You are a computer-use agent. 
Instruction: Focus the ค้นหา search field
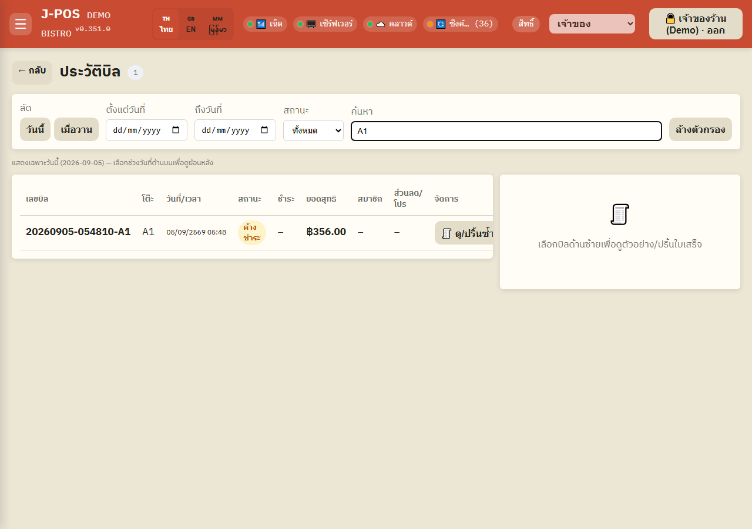click(x=506, y=131)
